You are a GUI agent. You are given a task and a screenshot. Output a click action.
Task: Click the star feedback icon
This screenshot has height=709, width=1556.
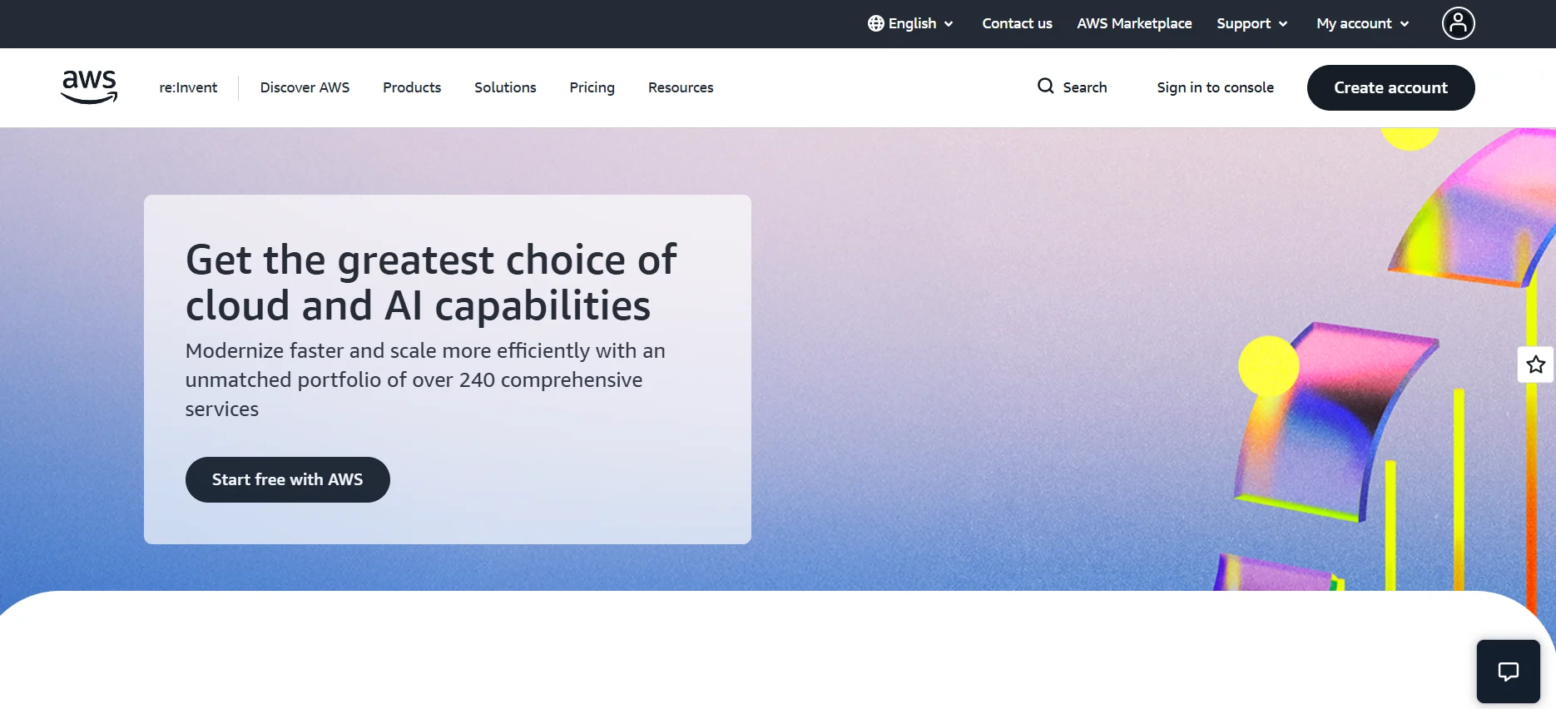coord(1535,364)
